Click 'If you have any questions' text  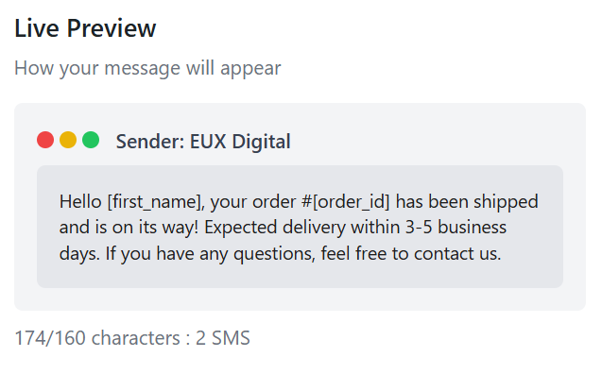(210, 254)
